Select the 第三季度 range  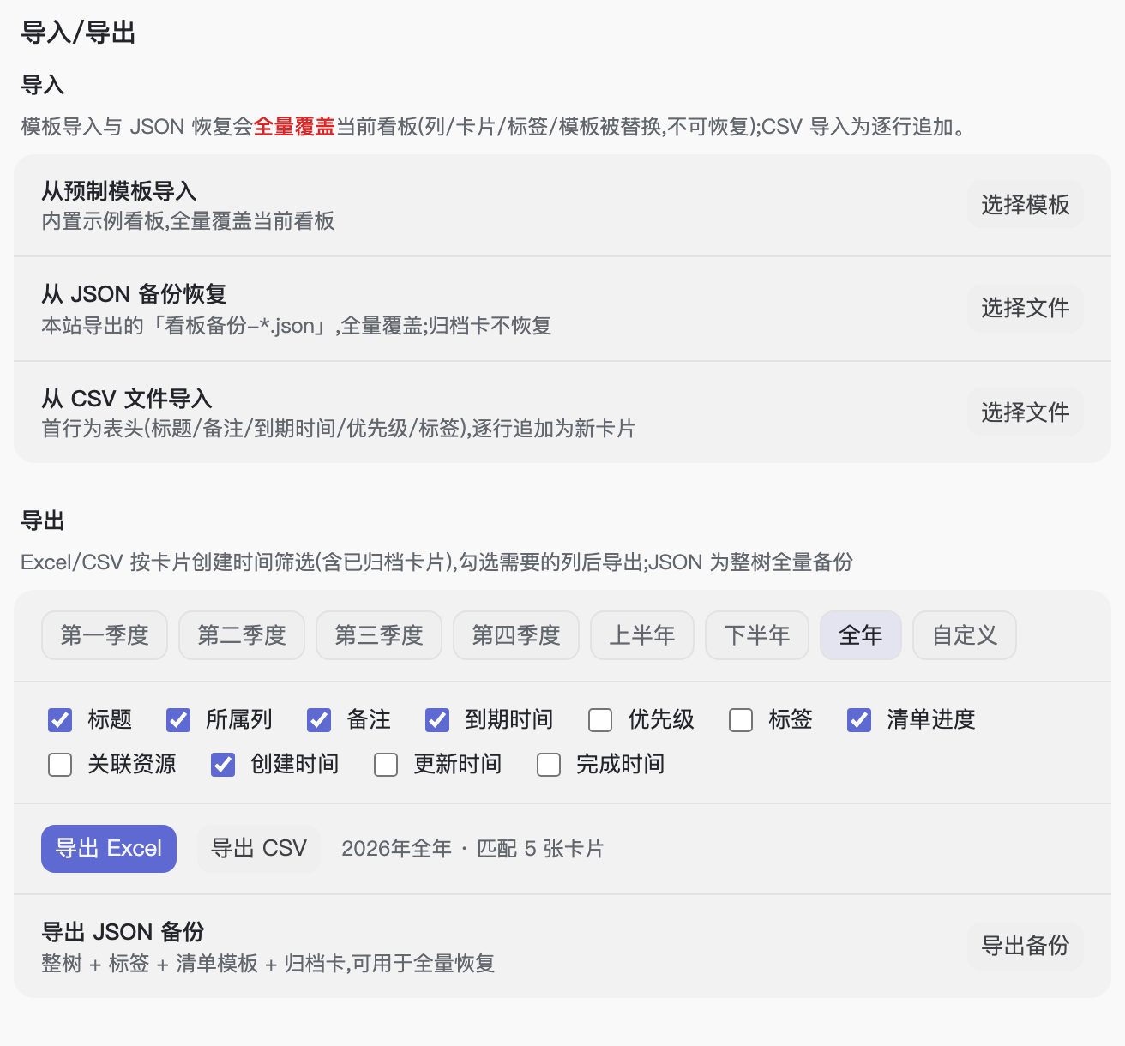coord(379,635)
